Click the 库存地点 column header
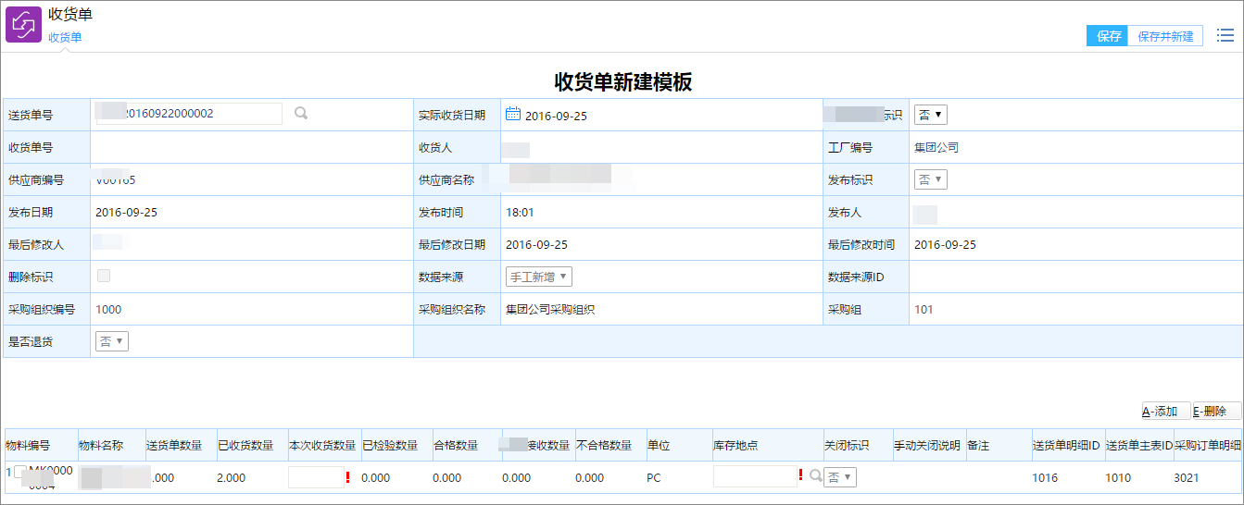Viewport: 1244px width, 505px height. pos(735,446)
